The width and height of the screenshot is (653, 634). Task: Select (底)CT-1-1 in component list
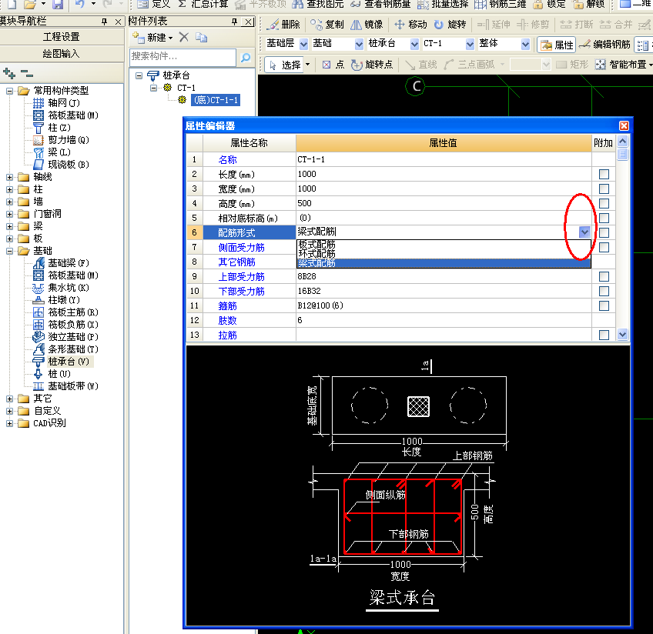coord(216,100)
